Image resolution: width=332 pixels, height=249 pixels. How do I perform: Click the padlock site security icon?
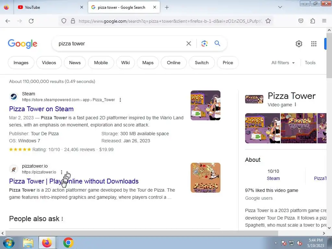pos(73,21)
